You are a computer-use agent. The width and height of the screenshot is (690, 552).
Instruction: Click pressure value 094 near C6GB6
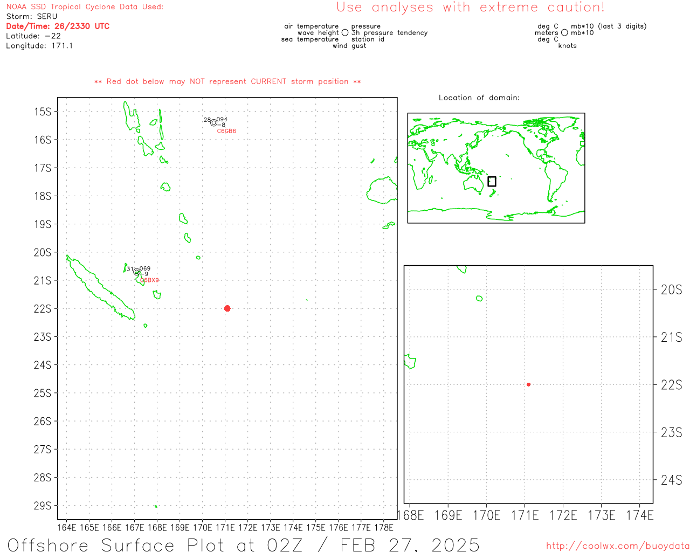tap(222, 120)
